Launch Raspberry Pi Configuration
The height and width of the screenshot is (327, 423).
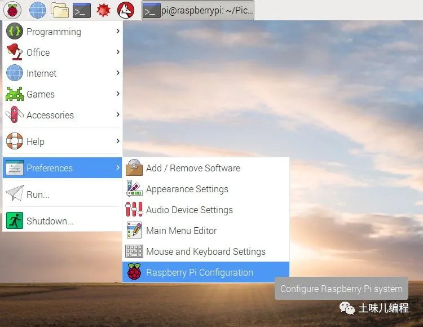206,272
